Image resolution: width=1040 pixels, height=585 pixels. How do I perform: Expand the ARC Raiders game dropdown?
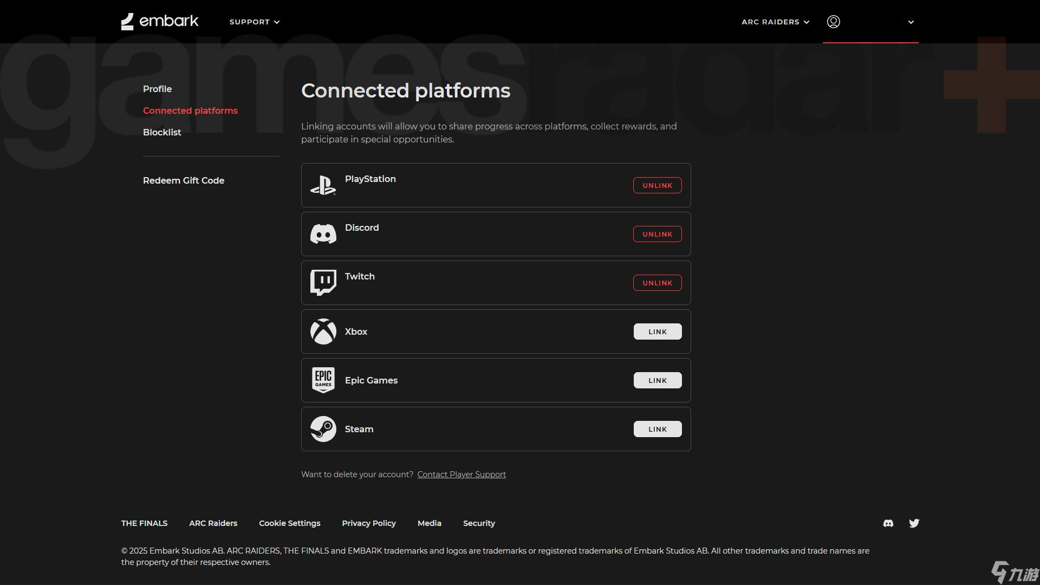pyautogui.click(x=775, y=22)
